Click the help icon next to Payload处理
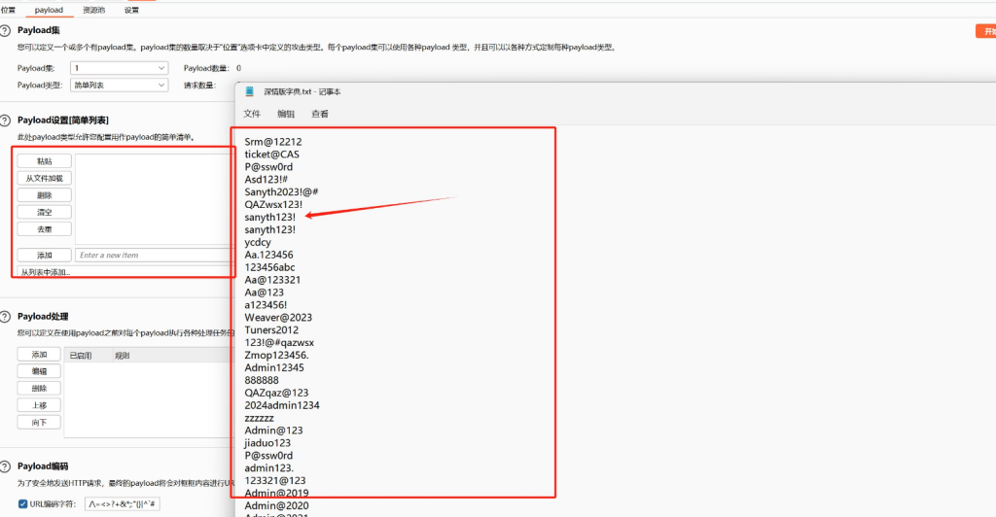The image size is (996, 517). 6,317
